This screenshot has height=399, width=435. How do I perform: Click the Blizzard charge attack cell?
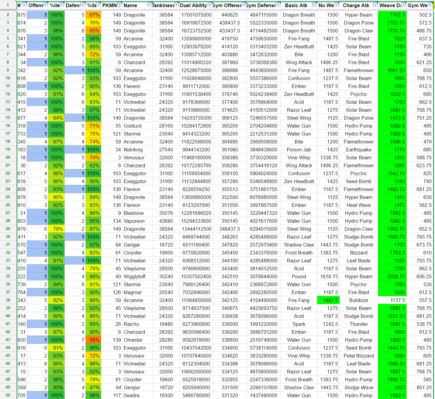pos(359,253)
